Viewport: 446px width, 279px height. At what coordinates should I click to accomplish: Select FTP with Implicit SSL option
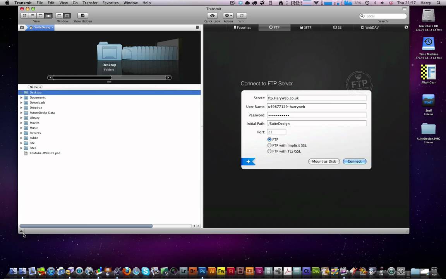coord(269,145)
